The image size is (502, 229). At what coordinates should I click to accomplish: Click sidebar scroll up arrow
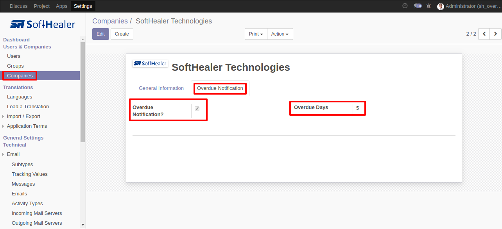[82, 39]
